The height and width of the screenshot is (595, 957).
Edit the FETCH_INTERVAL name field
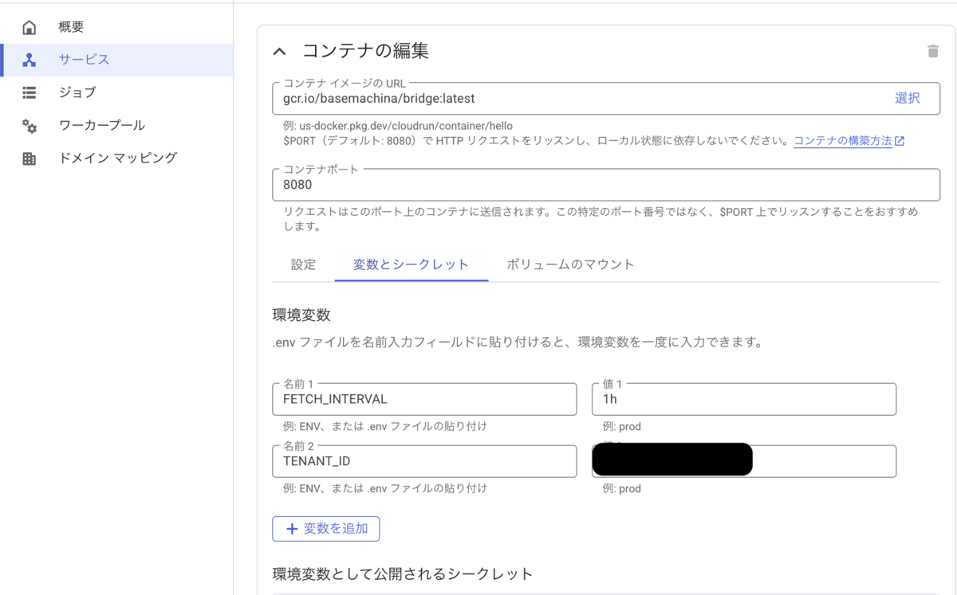tap(424, 399)
